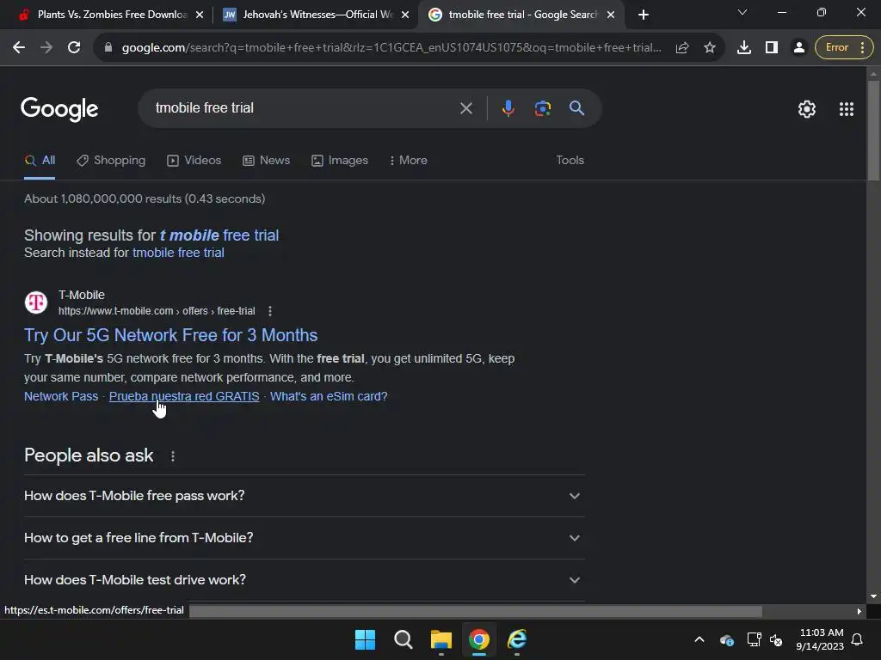Open the tab search dropdown arrow
Image resolution: width=881 pixels, height=660 pixels.
tap(742, 12)
